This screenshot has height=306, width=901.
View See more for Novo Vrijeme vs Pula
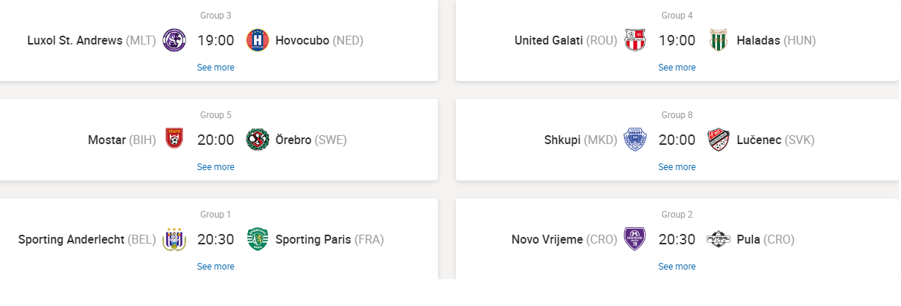click(677, 267)
